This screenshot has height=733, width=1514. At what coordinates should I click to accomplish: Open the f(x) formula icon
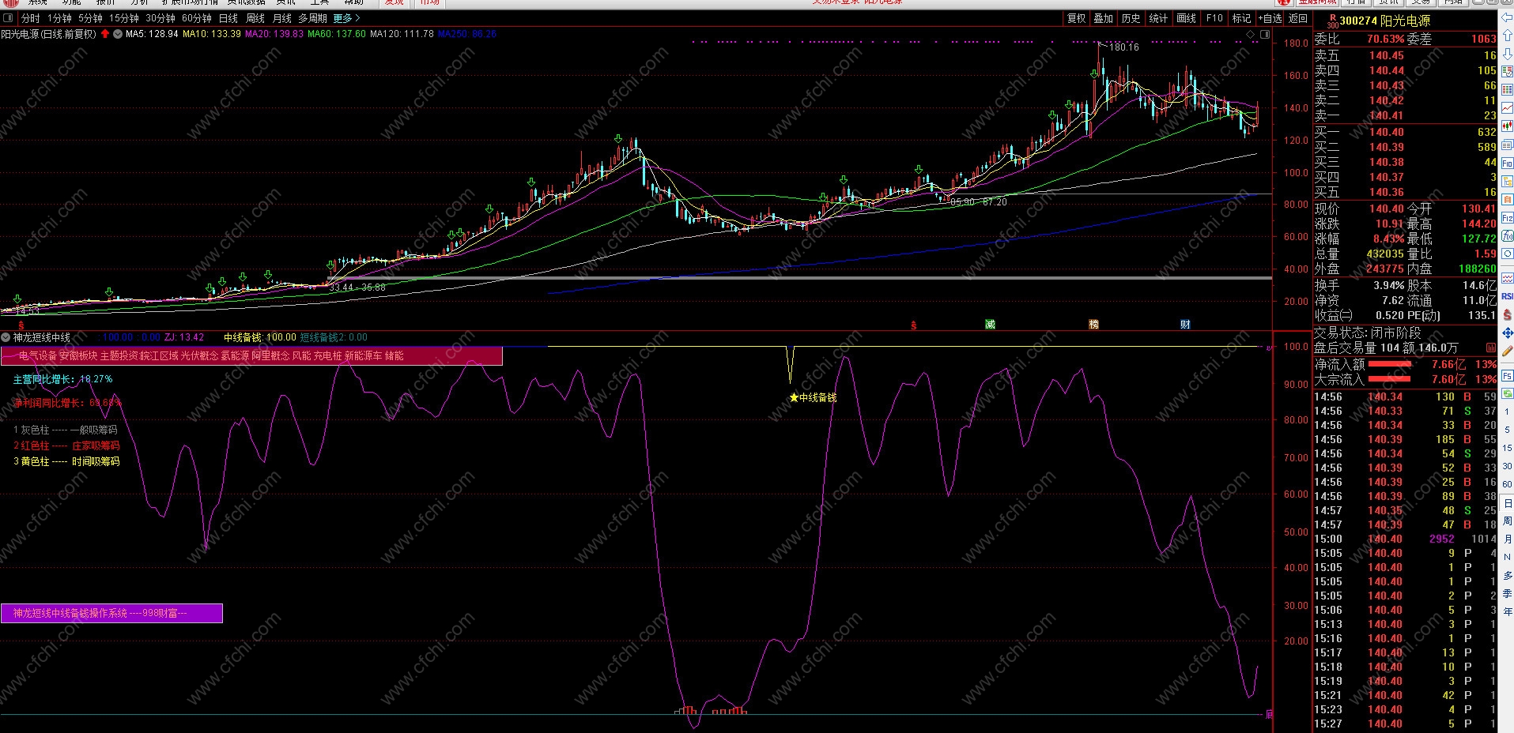[1507, 235]
